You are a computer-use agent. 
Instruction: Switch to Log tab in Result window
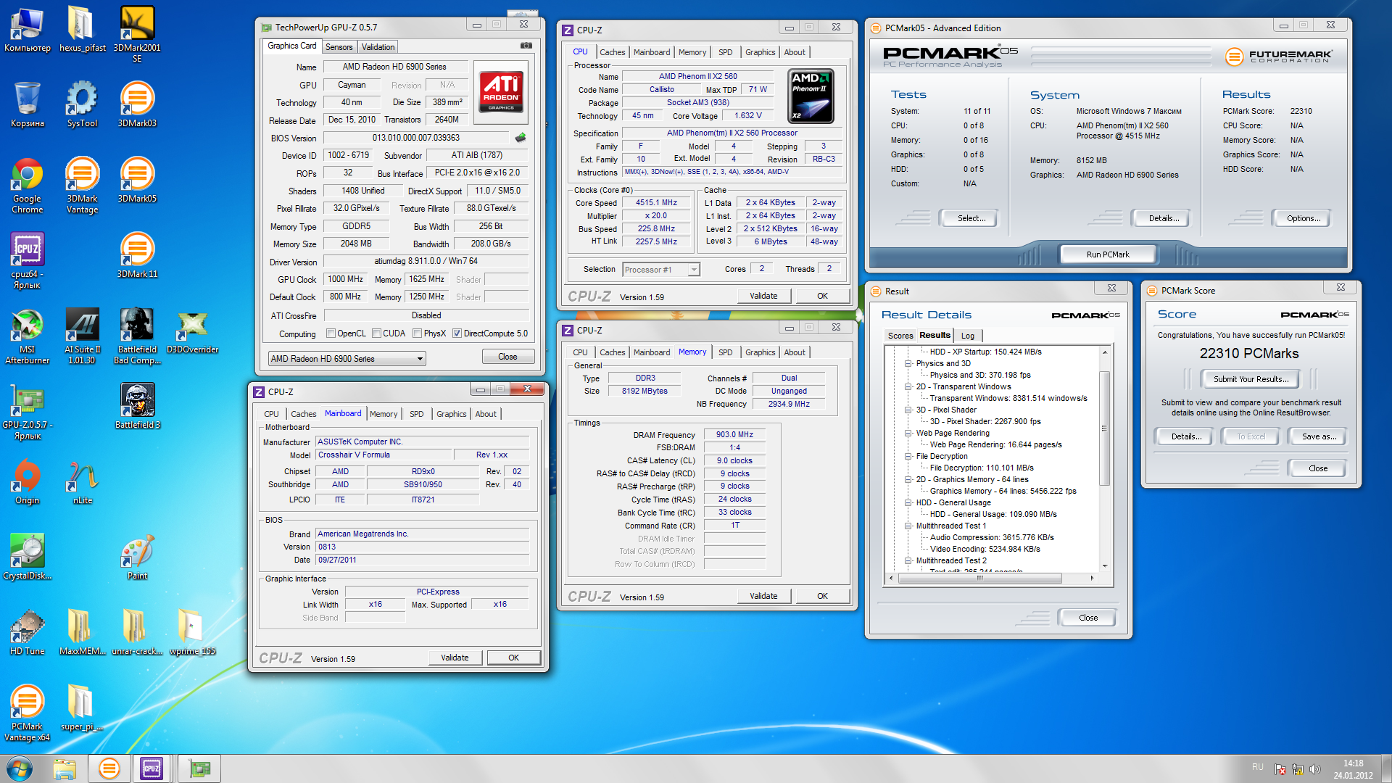click(967, 336)
